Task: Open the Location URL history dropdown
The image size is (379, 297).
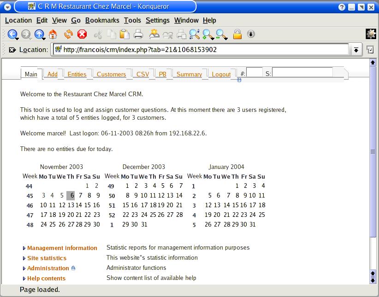Action: [356, 50]
